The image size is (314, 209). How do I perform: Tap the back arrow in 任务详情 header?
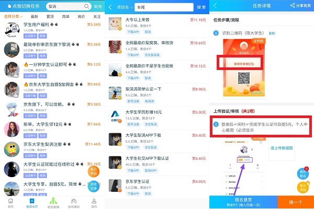coord(216,6)
